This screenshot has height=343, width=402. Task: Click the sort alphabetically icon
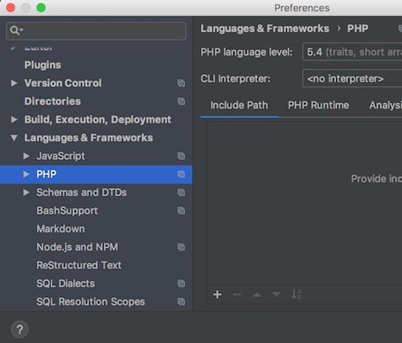[x=297, y=295]
